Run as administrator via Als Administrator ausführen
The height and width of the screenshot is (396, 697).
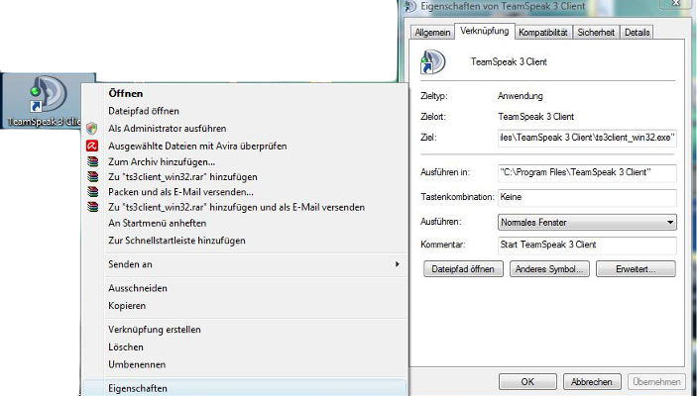(168, 129)
